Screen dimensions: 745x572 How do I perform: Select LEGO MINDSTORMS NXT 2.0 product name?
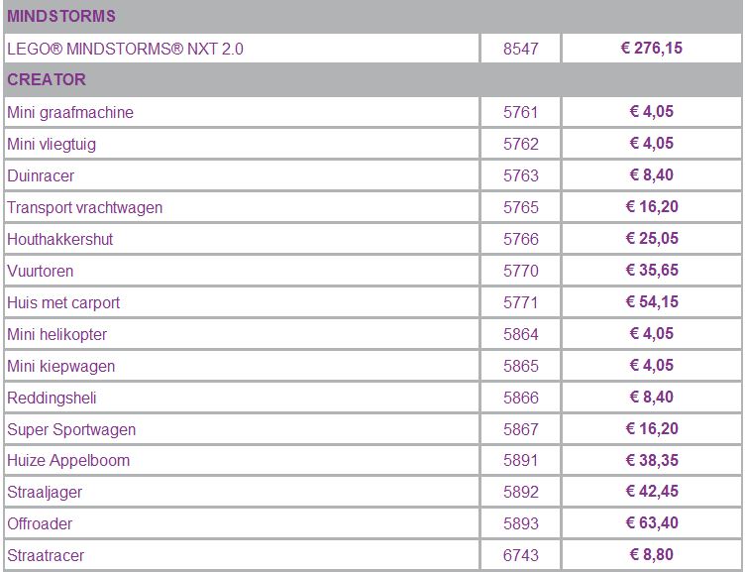tap(125, 49)
